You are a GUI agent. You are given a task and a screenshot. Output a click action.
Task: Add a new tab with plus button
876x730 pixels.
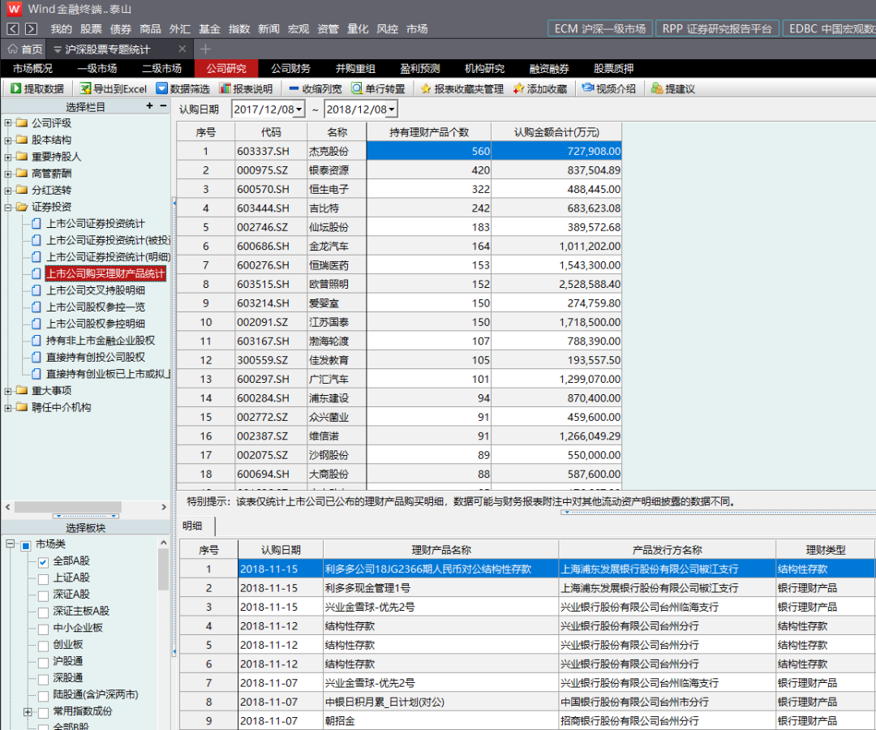(205, 49)
